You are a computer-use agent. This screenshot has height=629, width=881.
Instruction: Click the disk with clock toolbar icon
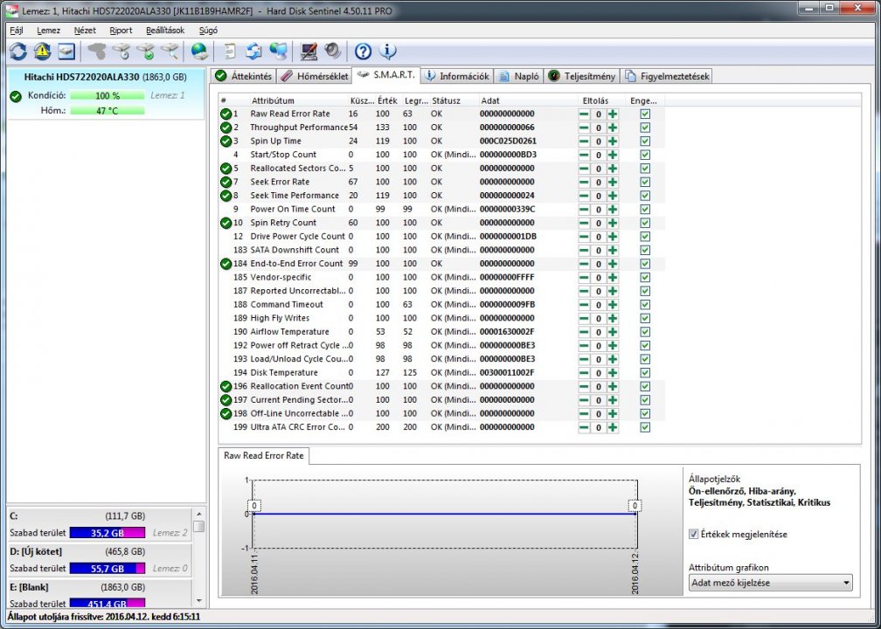click(x=121, y=52)
